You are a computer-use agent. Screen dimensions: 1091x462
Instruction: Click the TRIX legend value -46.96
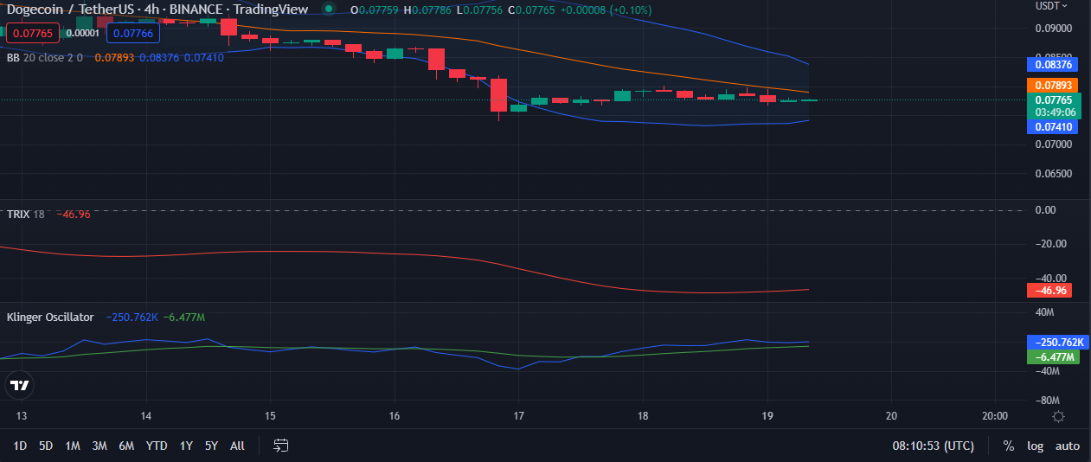pos(73,214)
